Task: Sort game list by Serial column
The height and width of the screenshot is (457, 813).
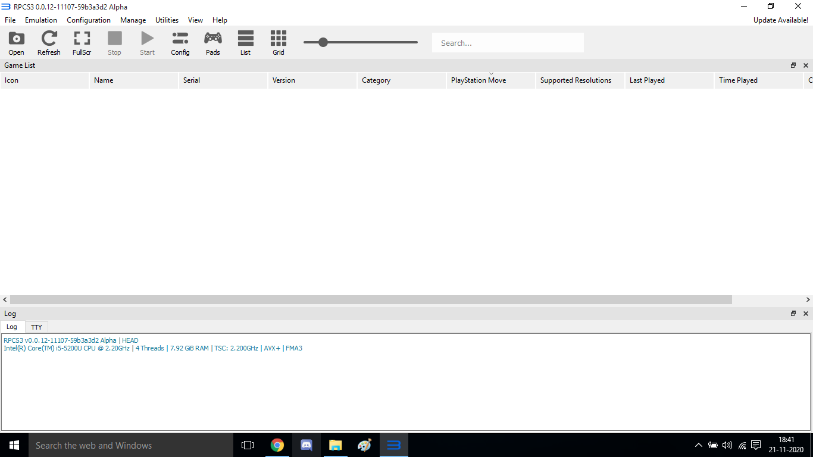Action: pos(223,80)
